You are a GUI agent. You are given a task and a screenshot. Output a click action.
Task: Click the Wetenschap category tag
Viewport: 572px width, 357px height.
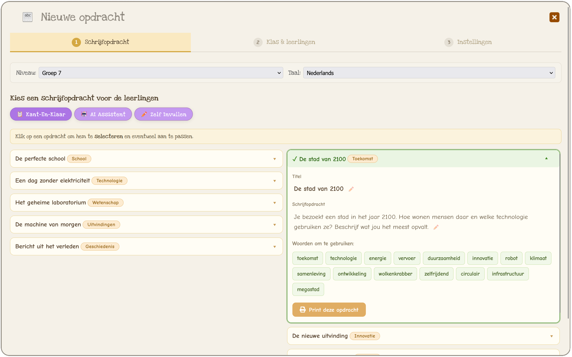pyautogui.click(x=105, y=203)
